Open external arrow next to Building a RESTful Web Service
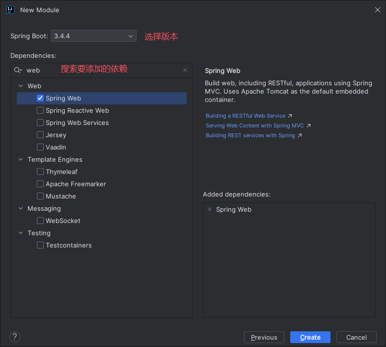 (290, 116)
